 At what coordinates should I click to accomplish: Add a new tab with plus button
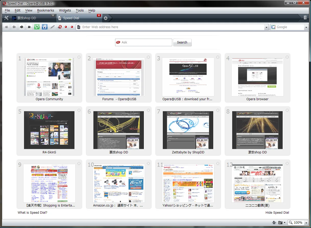pos(106,18)
